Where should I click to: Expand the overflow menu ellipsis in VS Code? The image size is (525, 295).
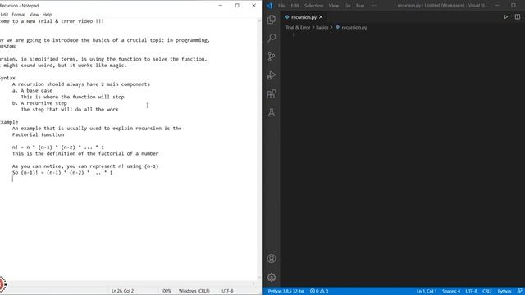(374, 6)
